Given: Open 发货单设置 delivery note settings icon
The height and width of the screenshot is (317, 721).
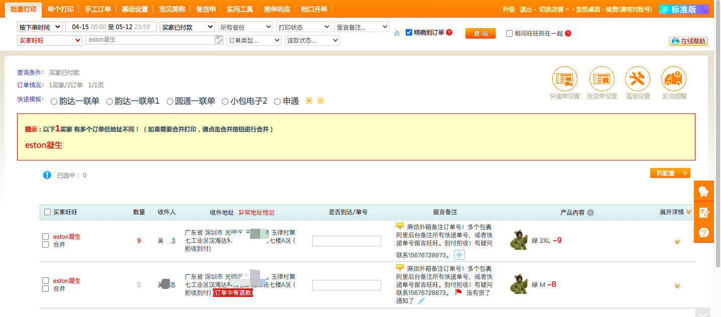Looking at the screenshot, I should [x=602, y=79].
